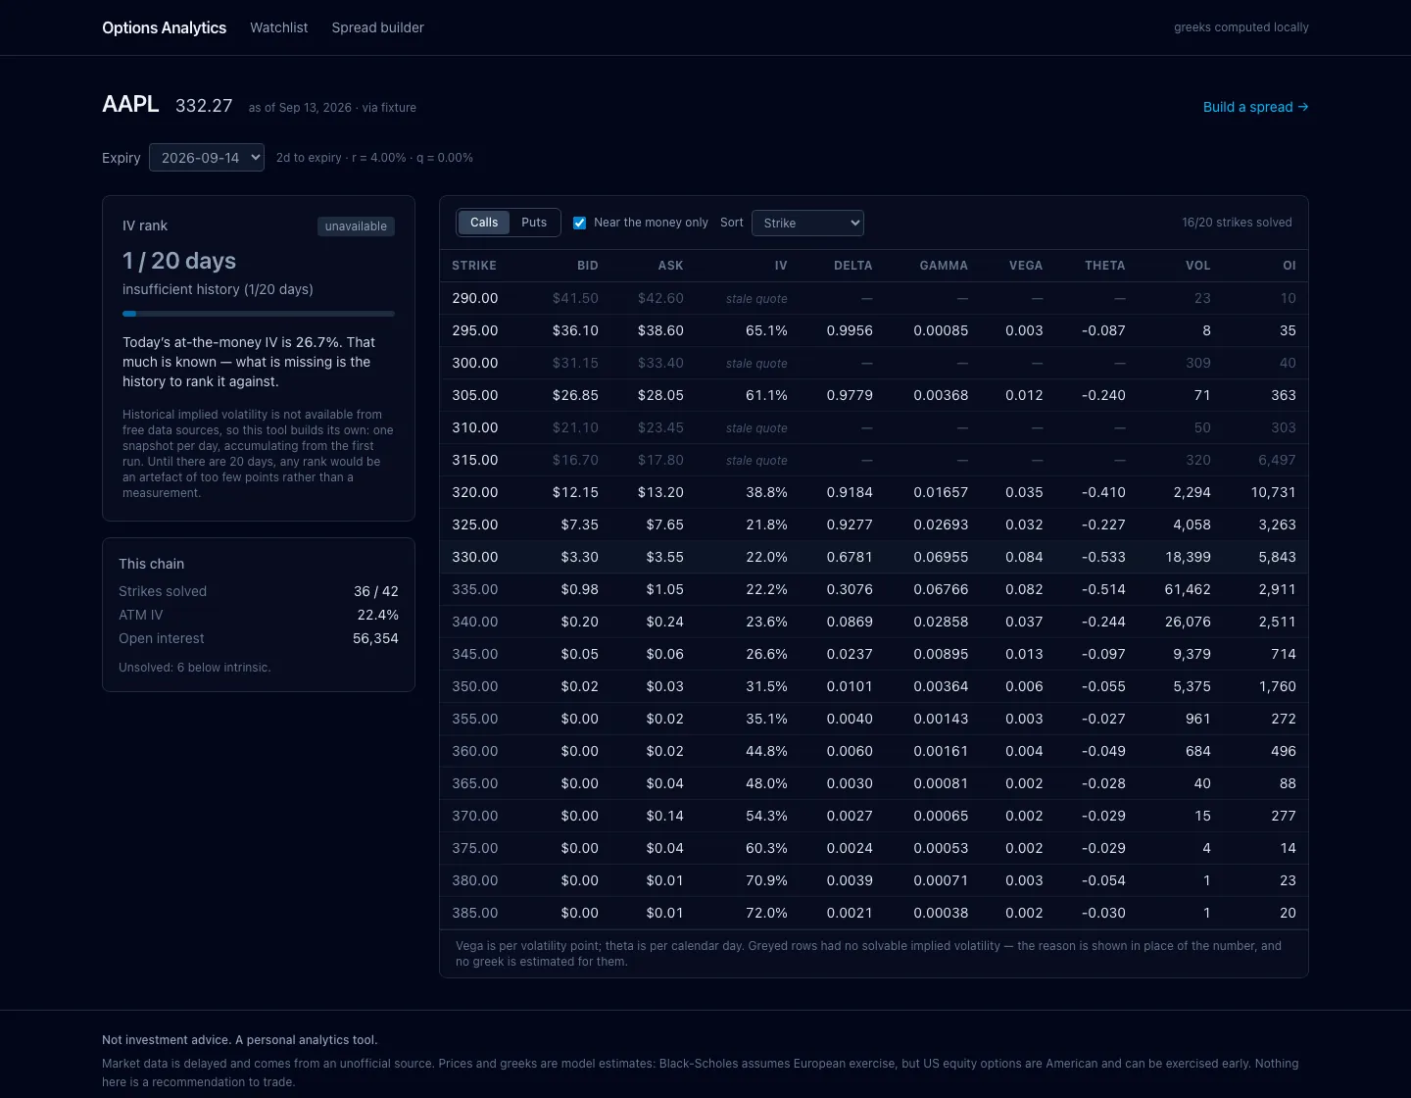1411x1098 pixels.
Task: Switch to the Puts tab
Action: (x=534, y=223)
